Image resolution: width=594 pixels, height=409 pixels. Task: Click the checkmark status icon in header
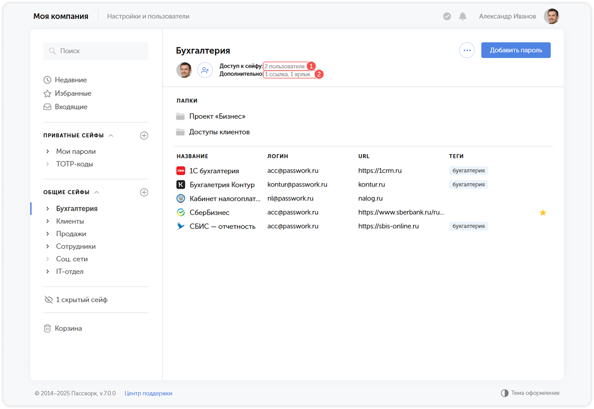coord(447,16)
